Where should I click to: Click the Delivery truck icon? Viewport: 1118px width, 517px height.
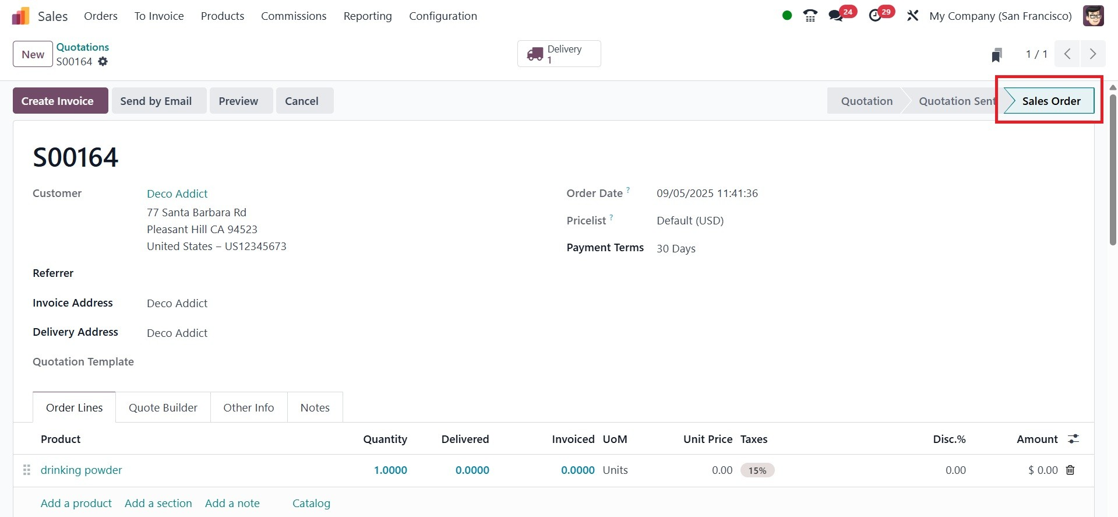pos(535,54)
